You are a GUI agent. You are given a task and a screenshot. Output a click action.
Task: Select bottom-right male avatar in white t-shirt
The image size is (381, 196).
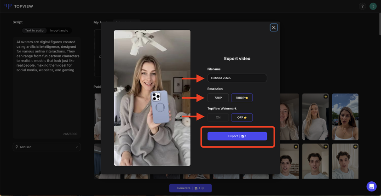click(345, 161)
